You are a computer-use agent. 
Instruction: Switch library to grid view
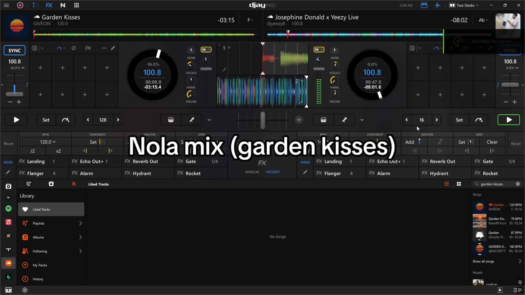point(459,184)
